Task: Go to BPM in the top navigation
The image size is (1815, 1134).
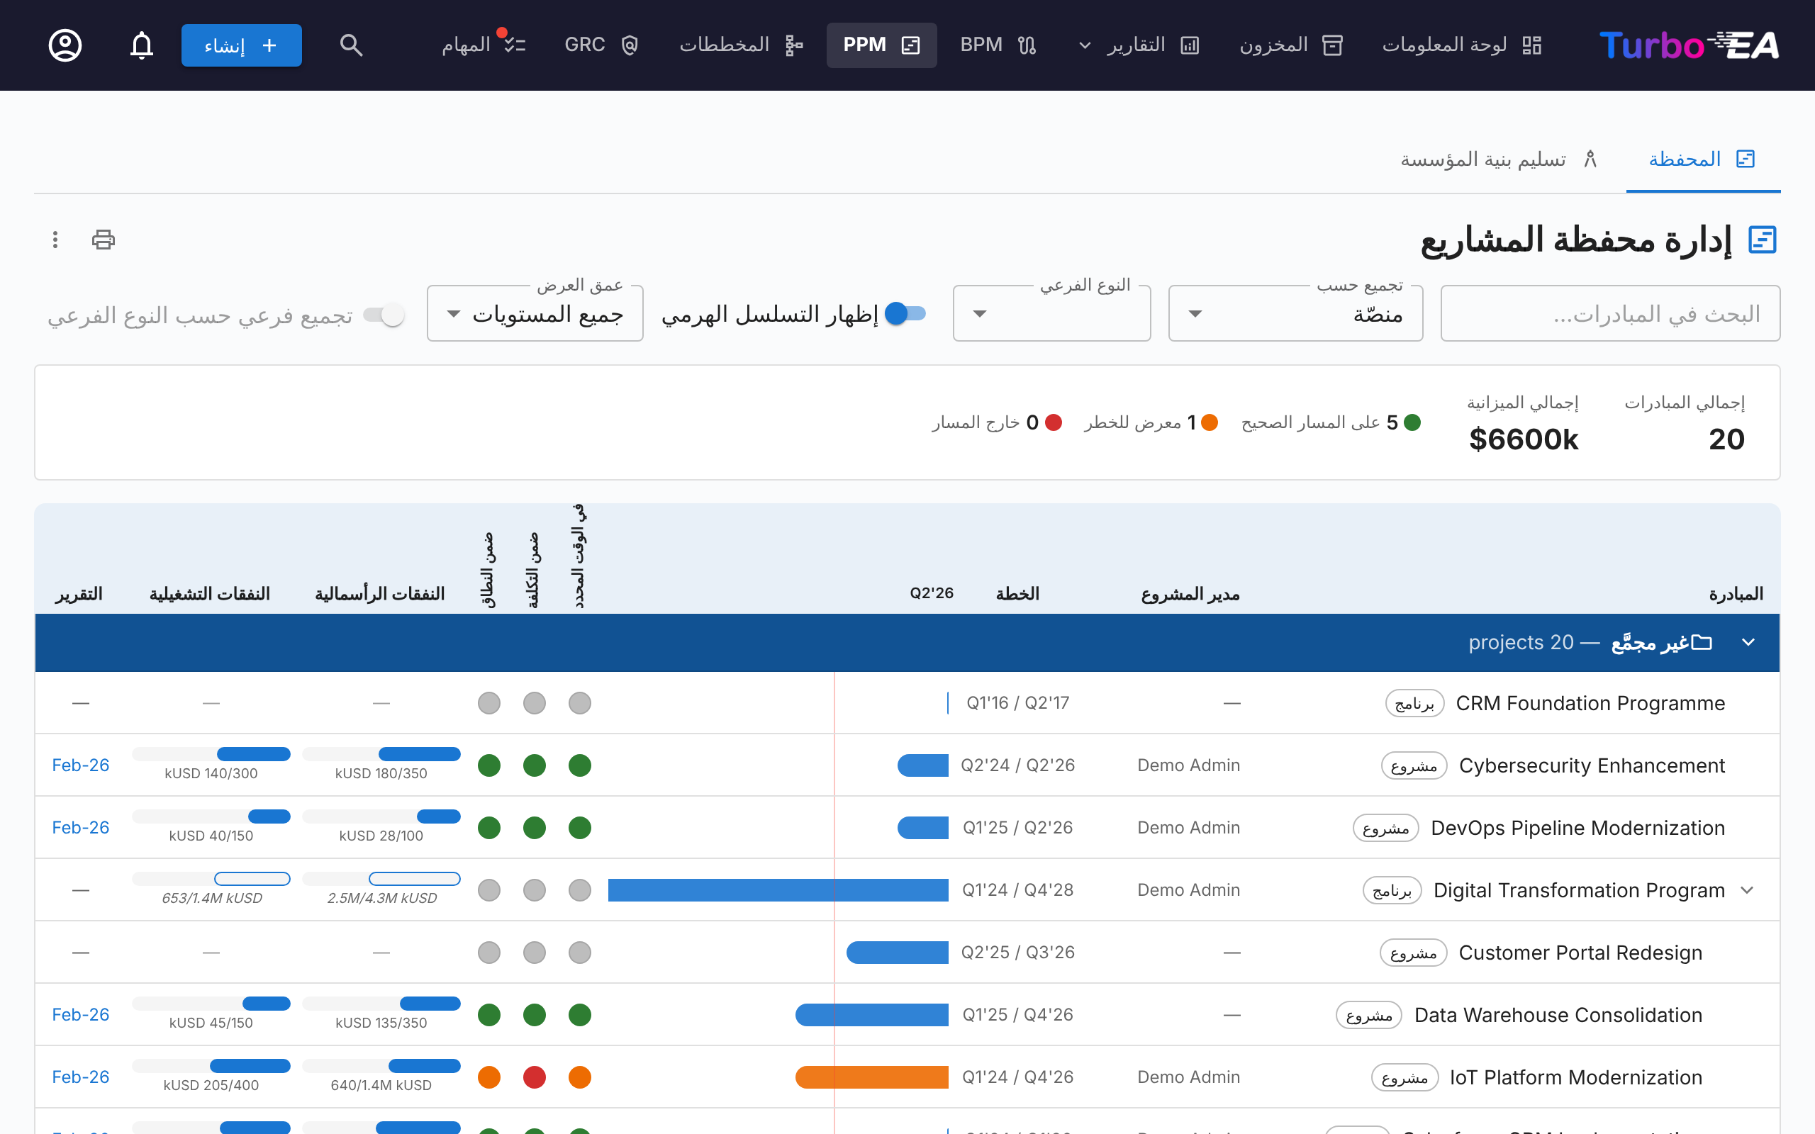Action: coord(998,45)
